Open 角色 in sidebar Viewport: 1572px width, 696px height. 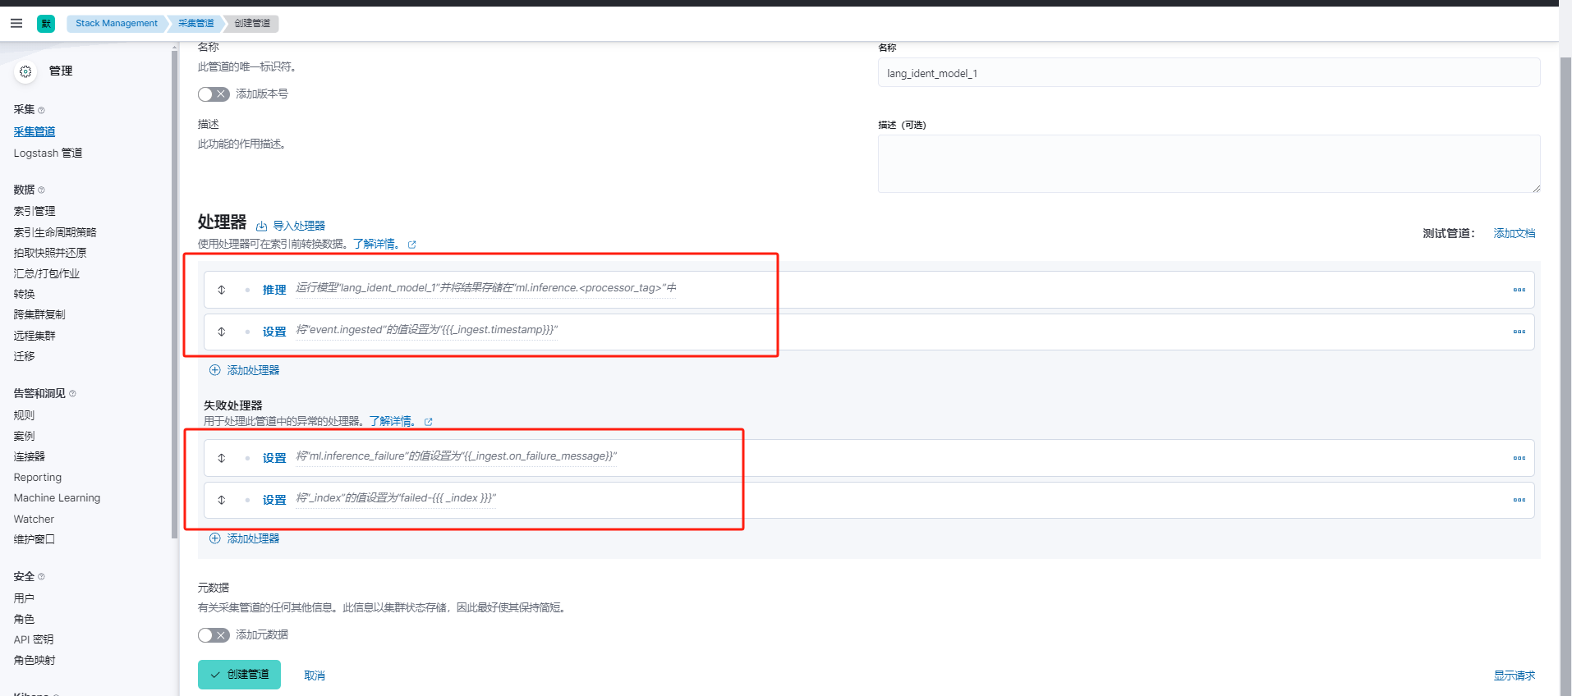pos(24,619)
